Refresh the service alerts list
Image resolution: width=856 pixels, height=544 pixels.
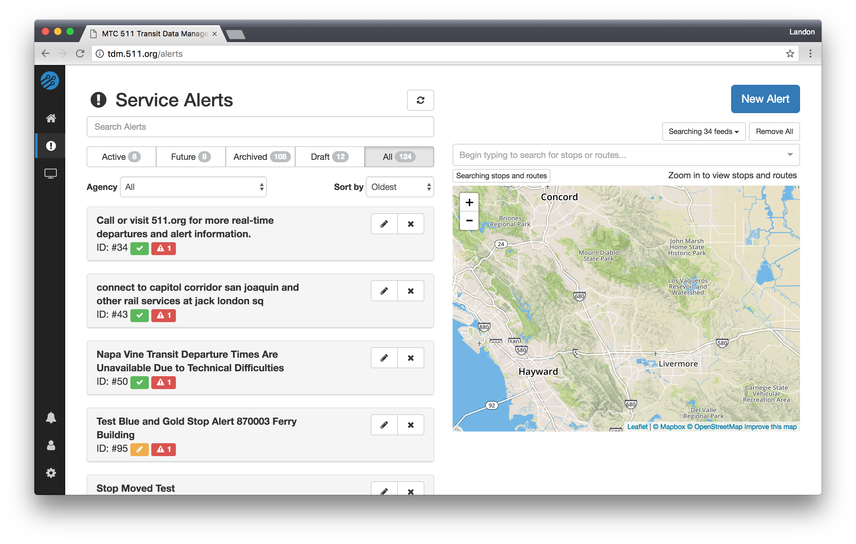tap(420, 100)
